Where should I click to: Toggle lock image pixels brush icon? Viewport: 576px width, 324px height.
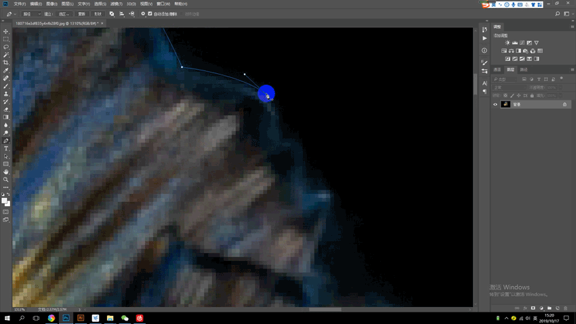click(x=512, y=96)
